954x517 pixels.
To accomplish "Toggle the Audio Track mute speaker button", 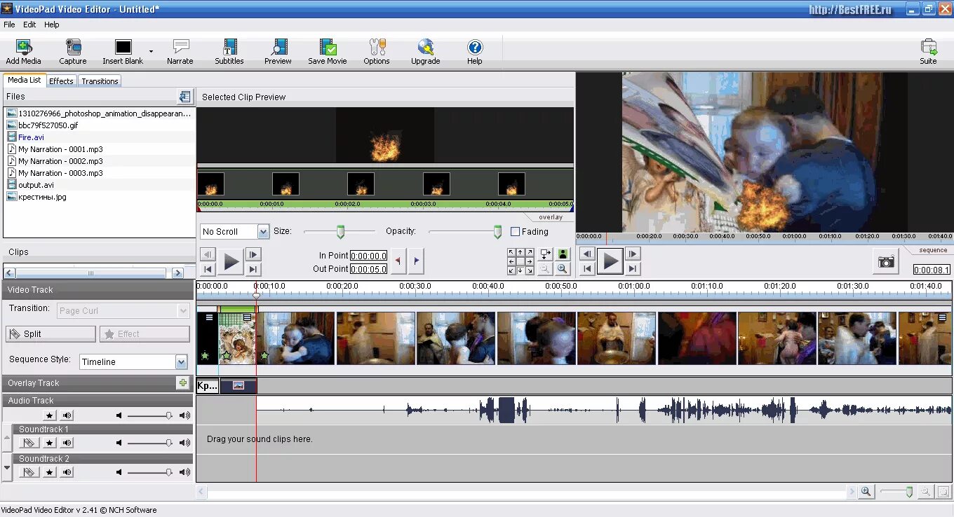I will pyautogui.click(x=67, y=415).
